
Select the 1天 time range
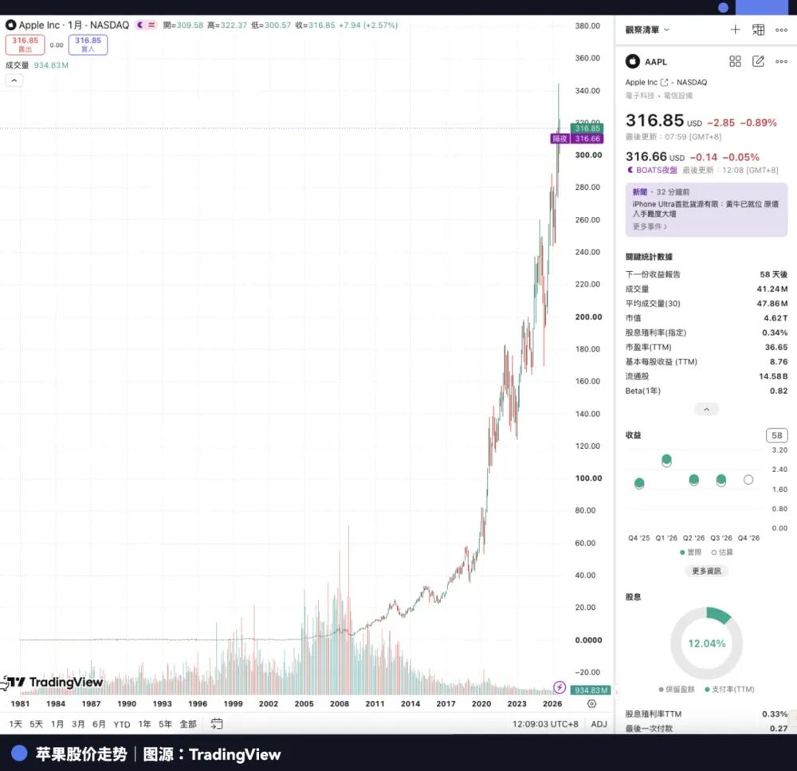point(16,724)
